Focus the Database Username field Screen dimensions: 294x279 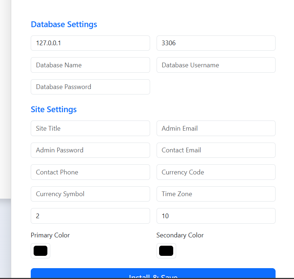(x=216, y=65)
